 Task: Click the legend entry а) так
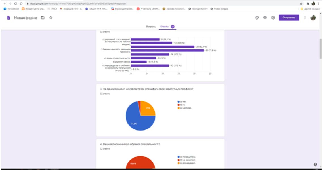click(x=182, y=102)
